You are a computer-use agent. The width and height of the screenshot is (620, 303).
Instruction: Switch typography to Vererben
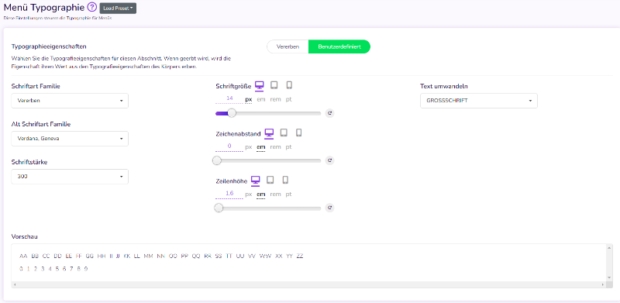point(288,46)
